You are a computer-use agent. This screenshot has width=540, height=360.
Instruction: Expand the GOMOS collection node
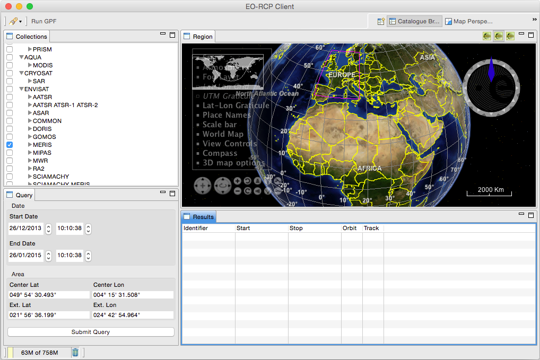[30, 137]
